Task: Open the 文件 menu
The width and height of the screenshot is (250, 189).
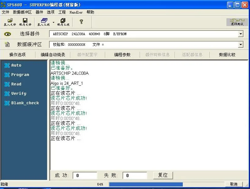Action: pos(5,12)
